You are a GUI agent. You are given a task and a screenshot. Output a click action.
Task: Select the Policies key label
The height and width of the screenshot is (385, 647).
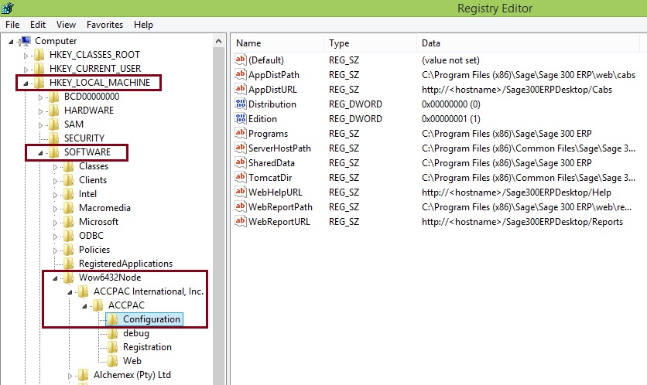(x=94, y=250)
